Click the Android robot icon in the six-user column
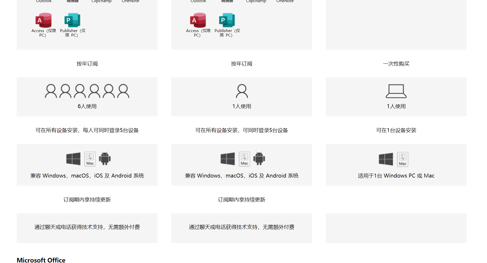Screen dimensions: 487x263 coord(105,159)
